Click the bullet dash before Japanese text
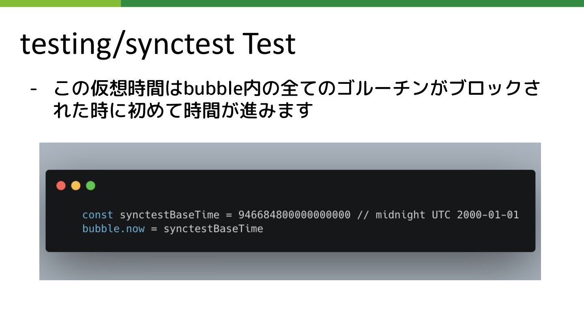Image resolution: width=584 pixels, height=328 pixels. coord(34,89)
